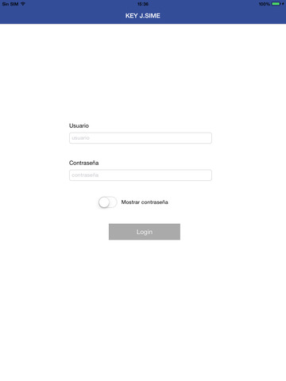
Task: Tap the KEY J.SIME header title
Action: tap(143, 16)
